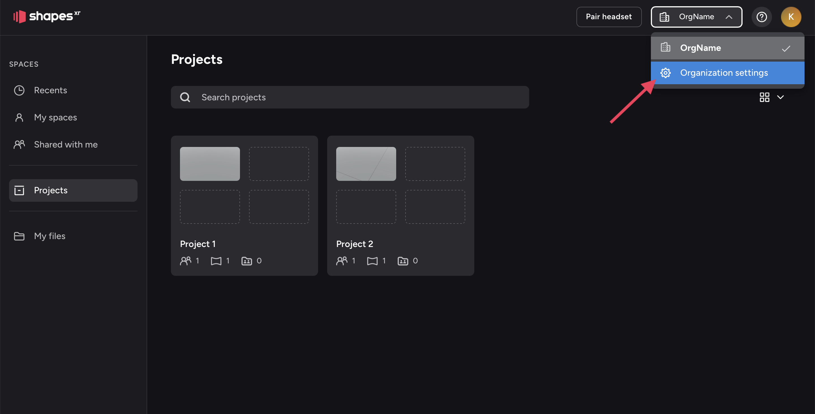
Task: Go to My spaces
Action: tap(55, 118)
